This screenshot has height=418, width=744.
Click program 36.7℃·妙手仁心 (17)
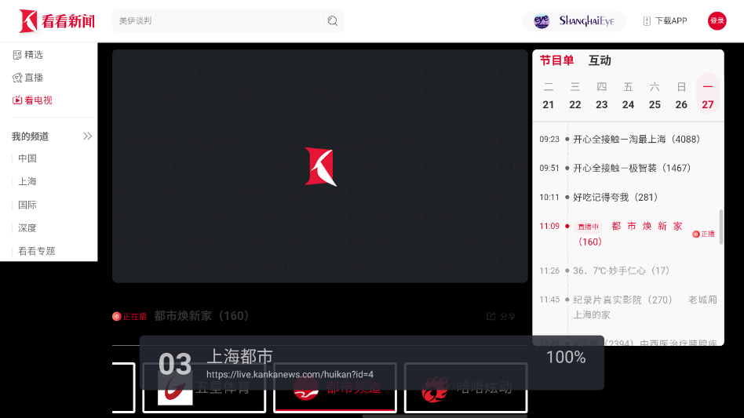[x=621, y=271]
